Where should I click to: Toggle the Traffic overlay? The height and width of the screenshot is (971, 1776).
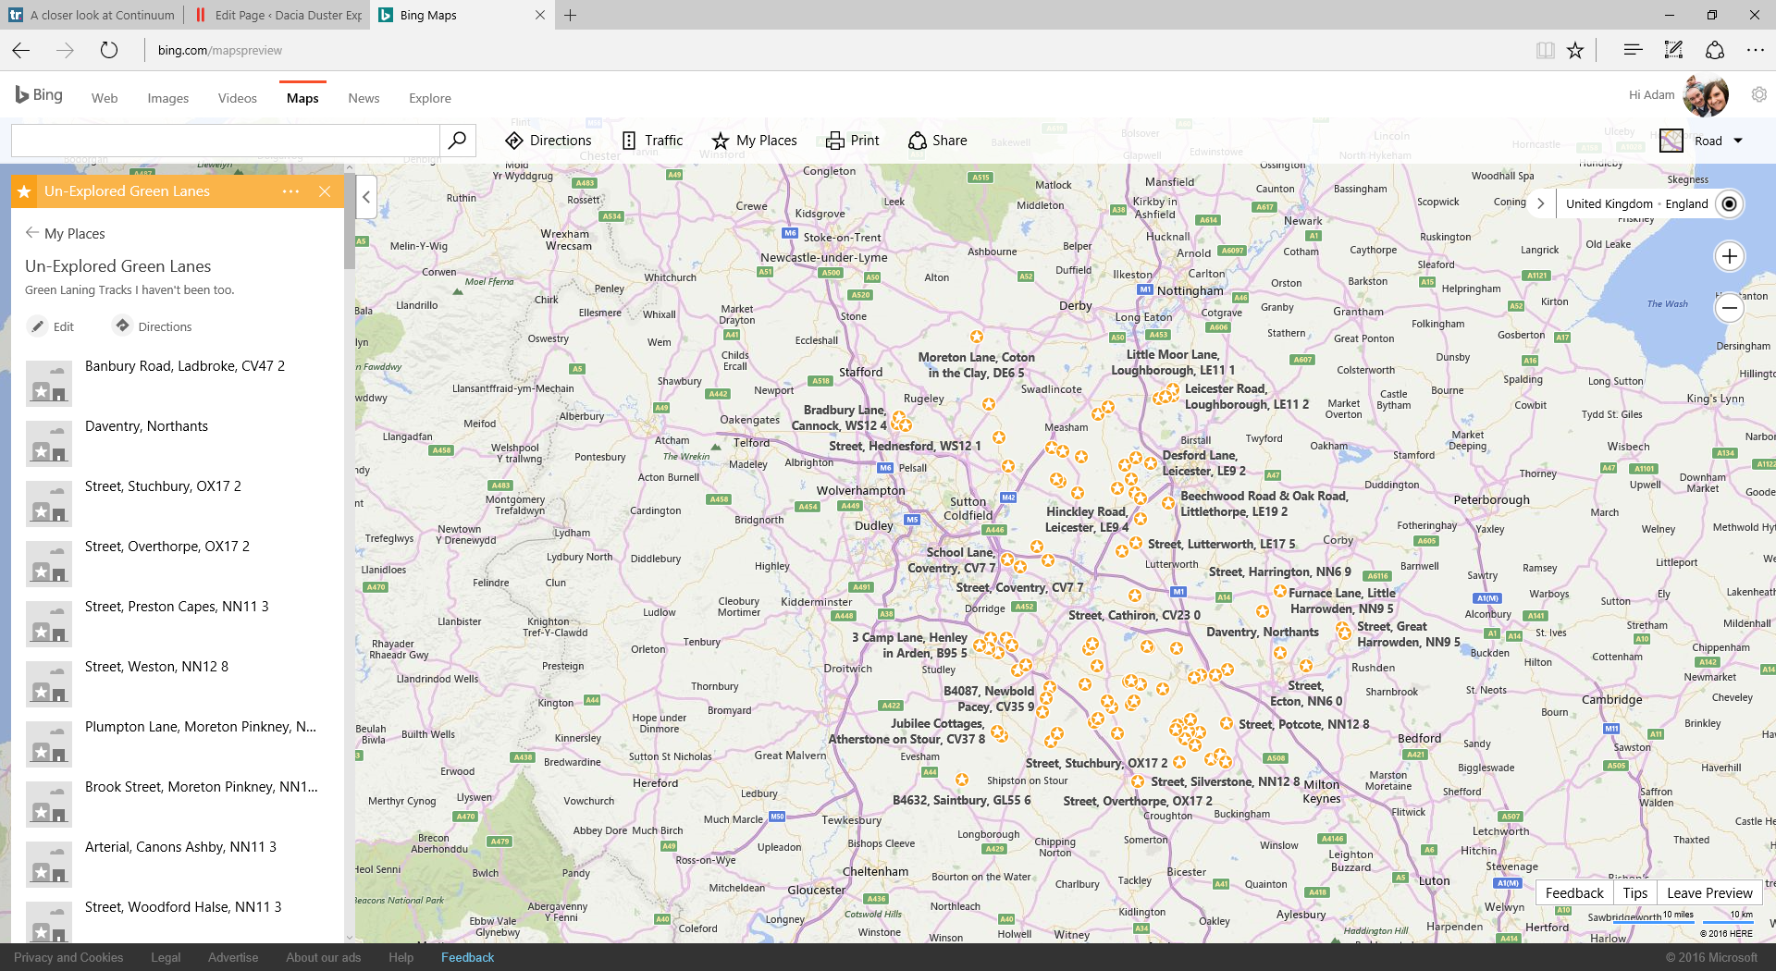pyautogui.click(x=652, y=141)
